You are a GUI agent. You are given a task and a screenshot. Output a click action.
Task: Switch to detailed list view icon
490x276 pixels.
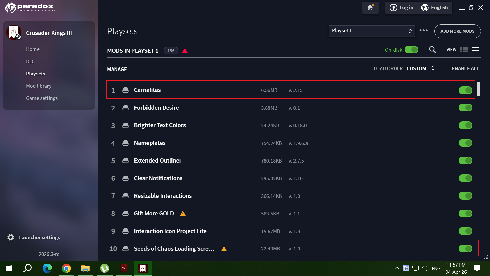[464, 50]
